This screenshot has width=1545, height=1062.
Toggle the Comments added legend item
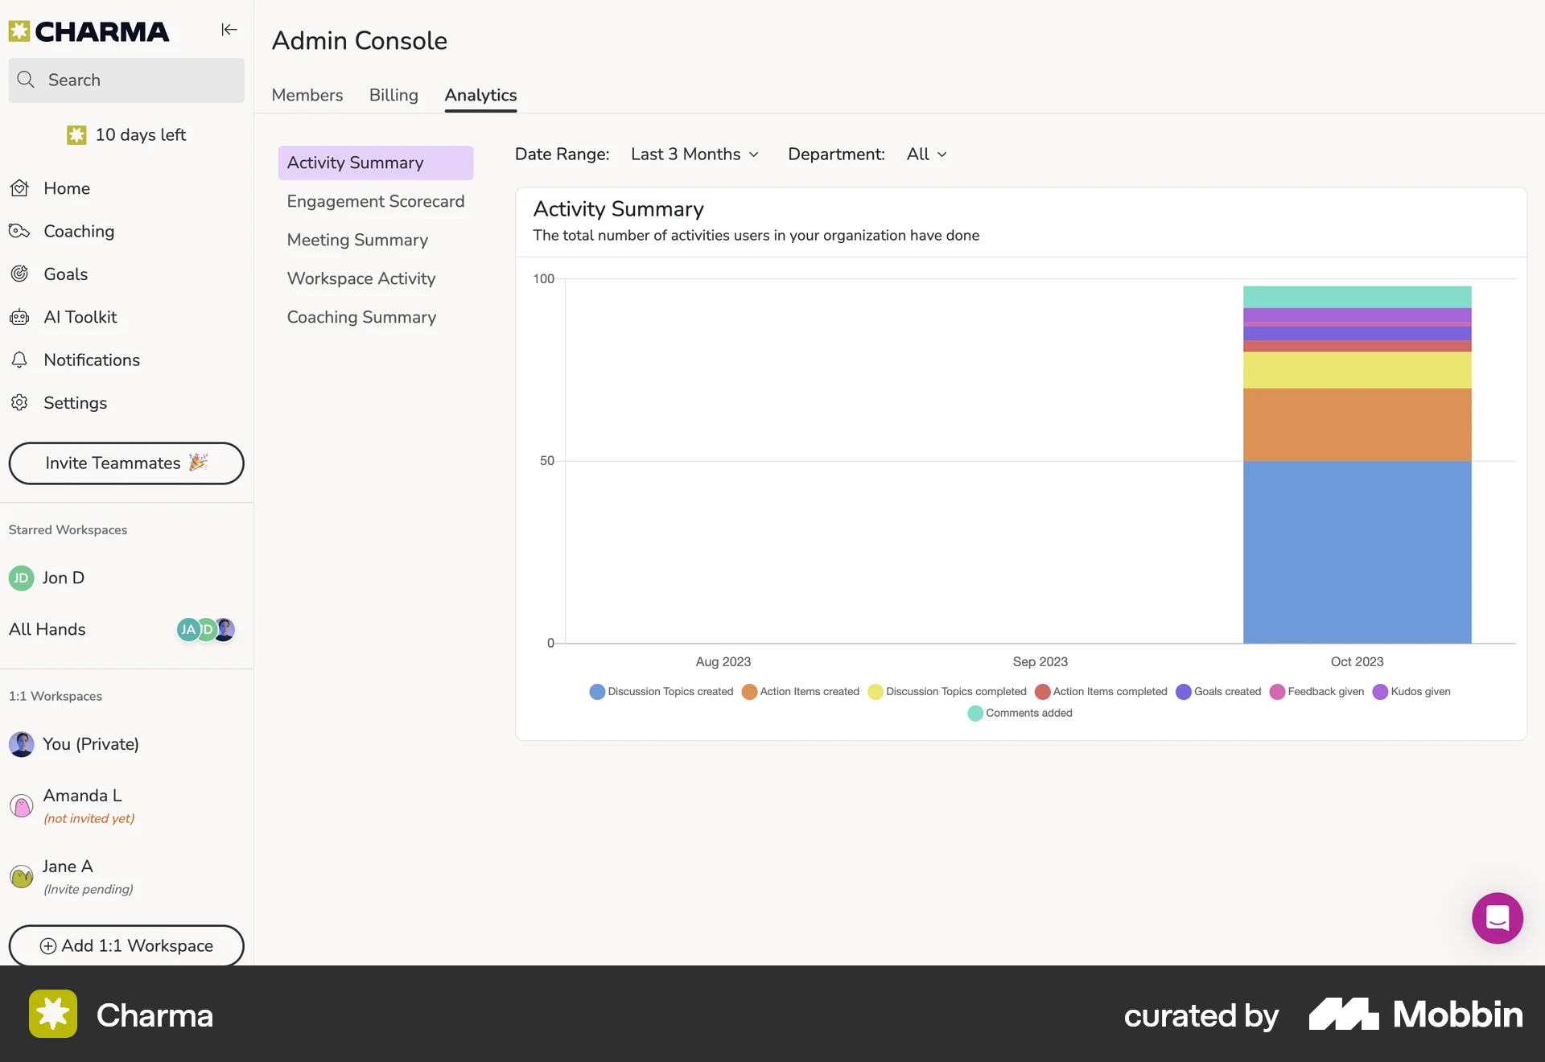pyautogui.click(x=1020, y=713)
